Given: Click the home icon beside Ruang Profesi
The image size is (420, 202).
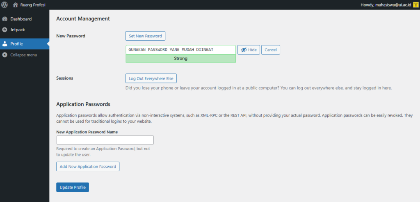Looking at the screenshot, I should click(16, 5).
